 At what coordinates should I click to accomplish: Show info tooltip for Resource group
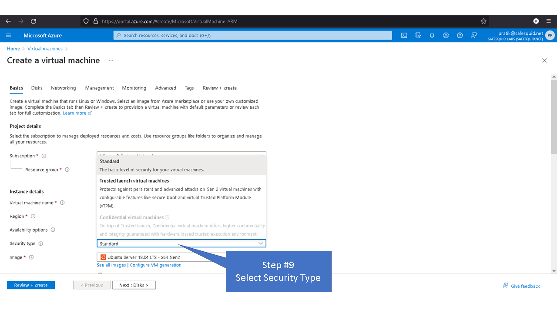click(67, 170)
